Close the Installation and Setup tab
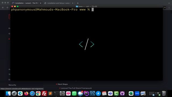 [x=73, y=3]
